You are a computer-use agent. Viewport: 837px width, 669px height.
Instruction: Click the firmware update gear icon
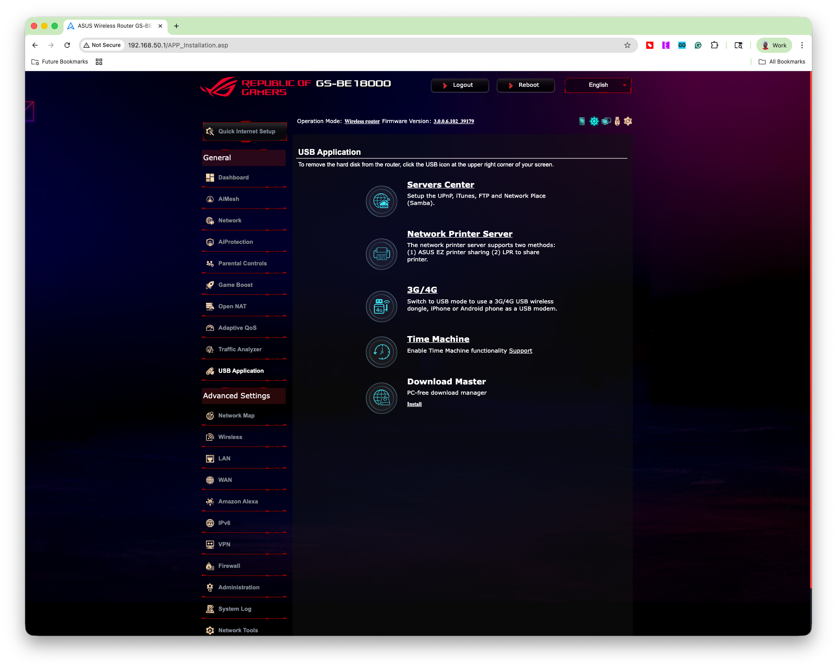click(x=628, y=121)
